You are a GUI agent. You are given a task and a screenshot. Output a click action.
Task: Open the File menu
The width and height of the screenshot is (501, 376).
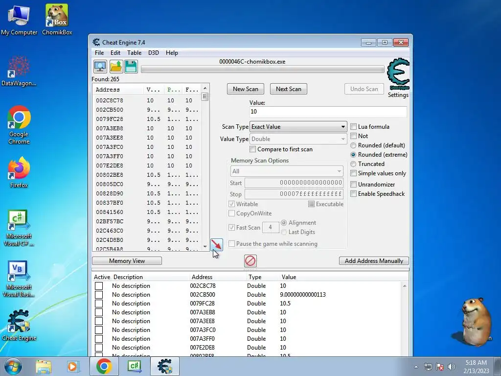99,53
